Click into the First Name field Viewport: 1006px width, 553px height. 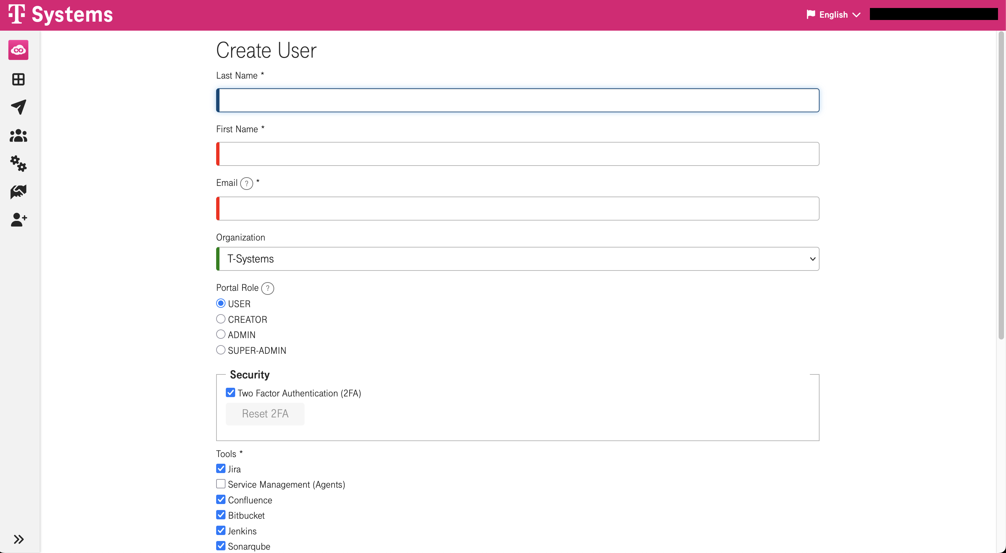517,154
